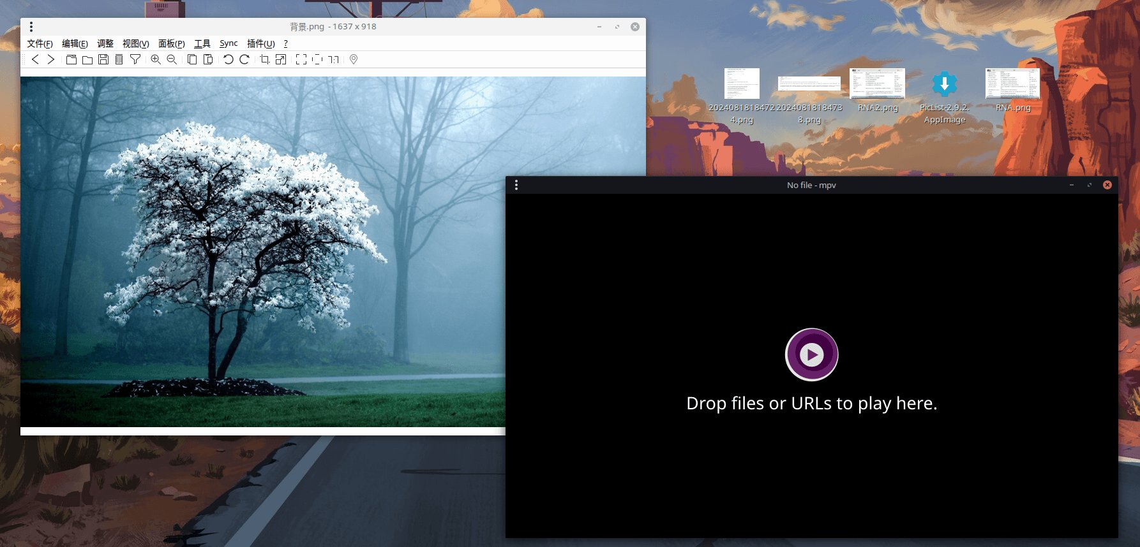This screenshot has height=547, width=1140.
Task: Open 面板(P) menu
Action: (x=172, y=43)
